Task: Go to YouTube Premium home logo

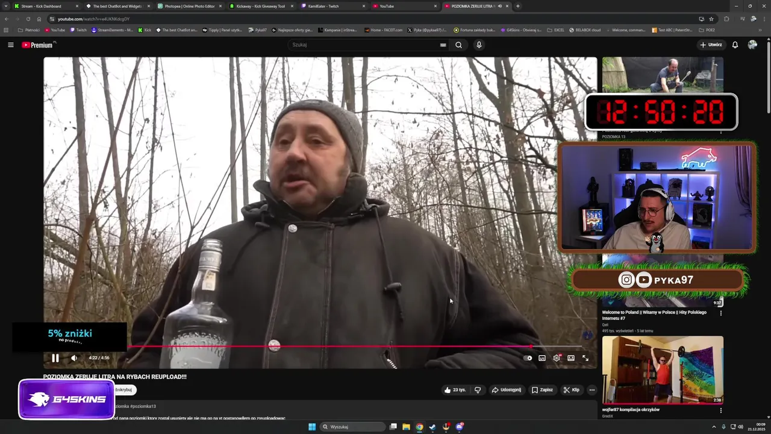Action: tap(39, 45)
